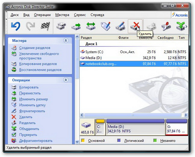Click the Разделить operation icon
The height and width of the screenshot is (157, 195).
click(x=14, y=123)
